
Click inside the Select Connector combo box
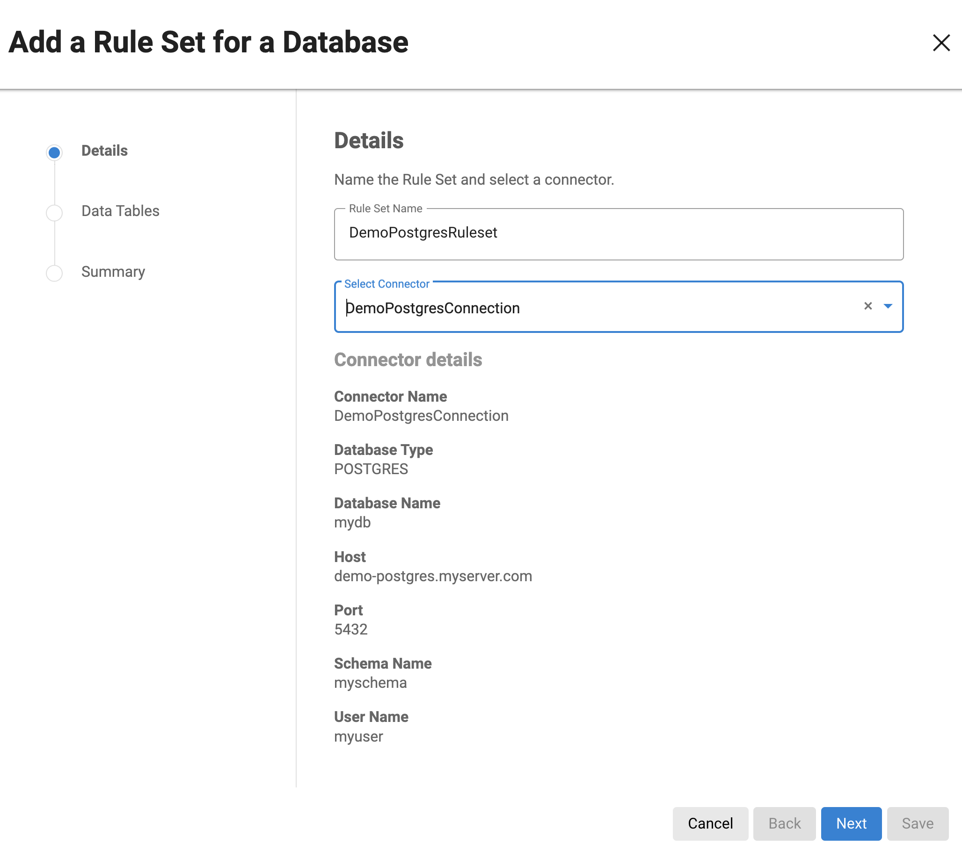point(598,308)
